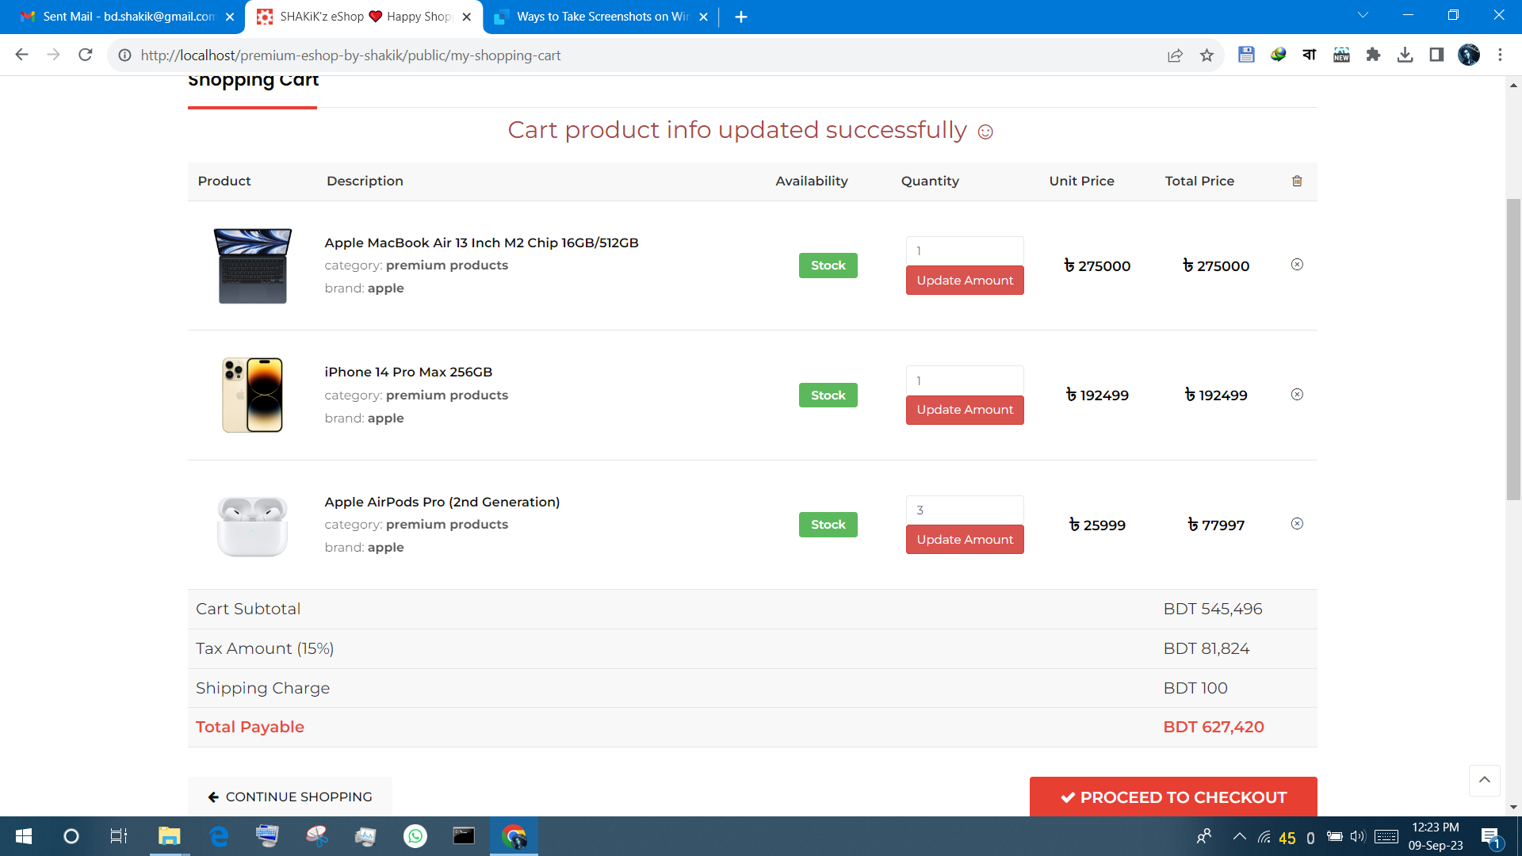Click the Total Payable BDT 627,420 amount
This screenshot has width=1522, height=856.
pos(1214,727)
